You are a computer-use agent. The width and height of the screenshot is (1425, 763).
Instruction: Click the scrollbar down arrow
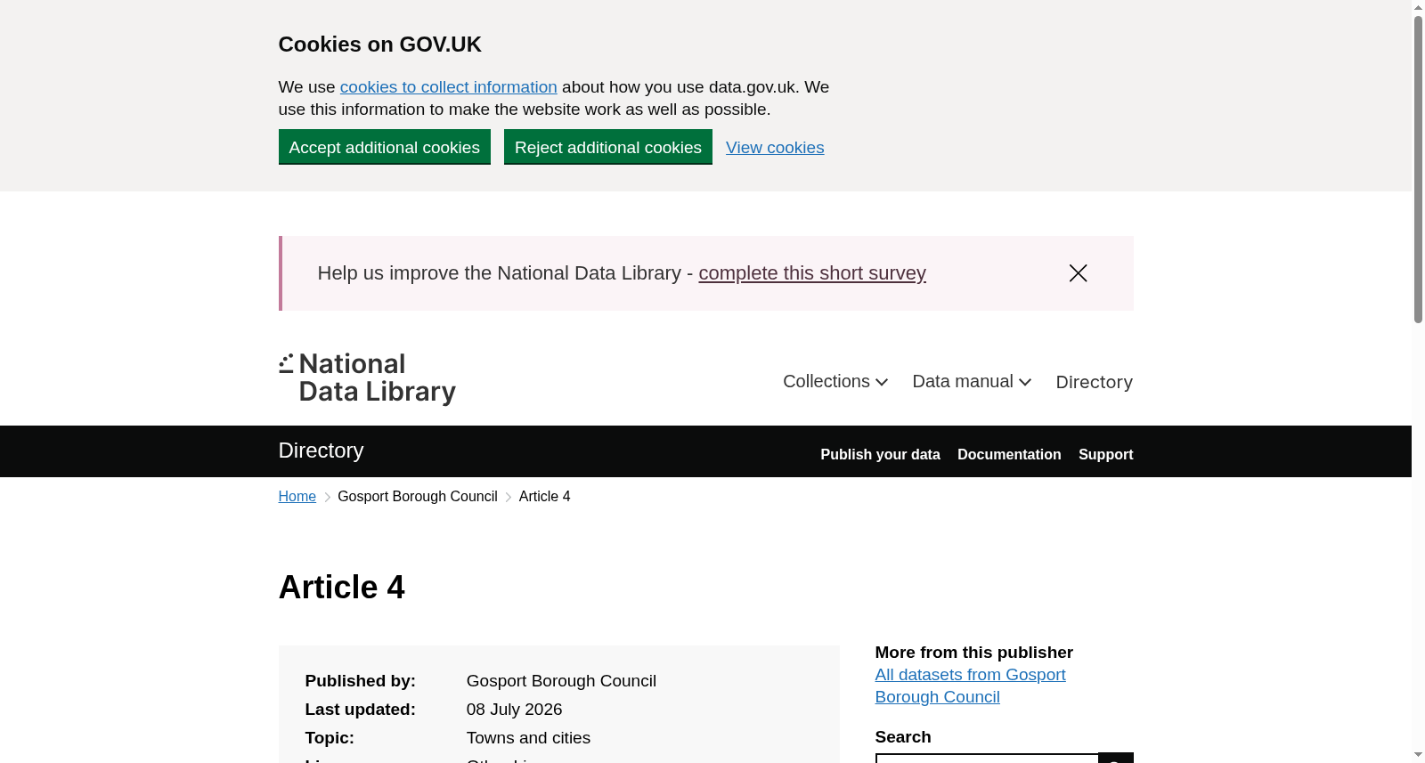tap(1418, 755)
